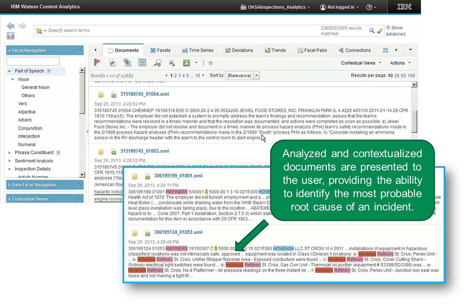Open the tab list dropdown arrow
The height and width of the screenshot is (305, 467).
410,50
